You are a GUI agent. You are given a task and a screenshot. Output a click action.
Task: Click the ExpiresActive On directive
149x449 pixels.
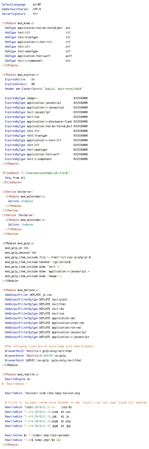(x=20, y=79)
